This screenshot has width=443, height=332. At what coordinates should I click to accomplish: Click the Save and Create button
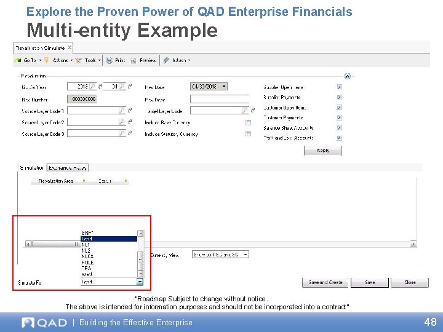pyautogui.click(x=325, y=282)
